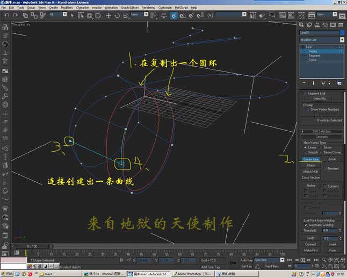
Task: Click the Time Configuration icon
Action: coord(317,266)
